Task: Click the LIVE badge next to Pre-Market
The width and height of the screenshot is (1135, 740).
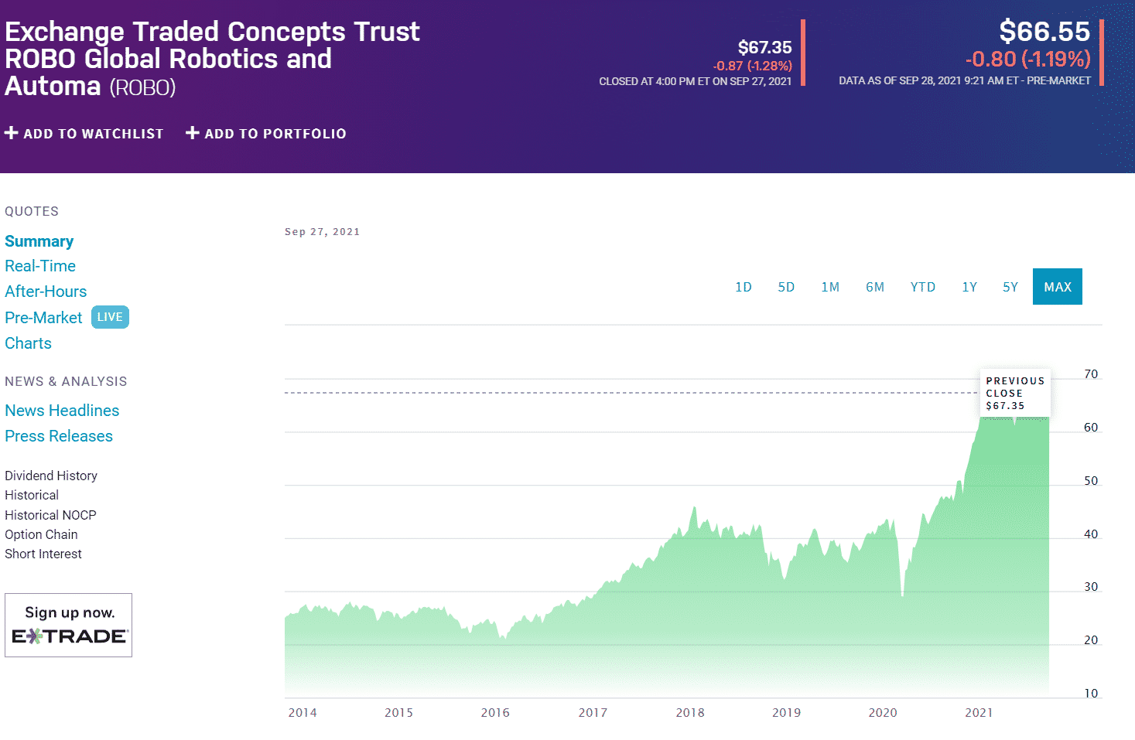Action: 110,316
